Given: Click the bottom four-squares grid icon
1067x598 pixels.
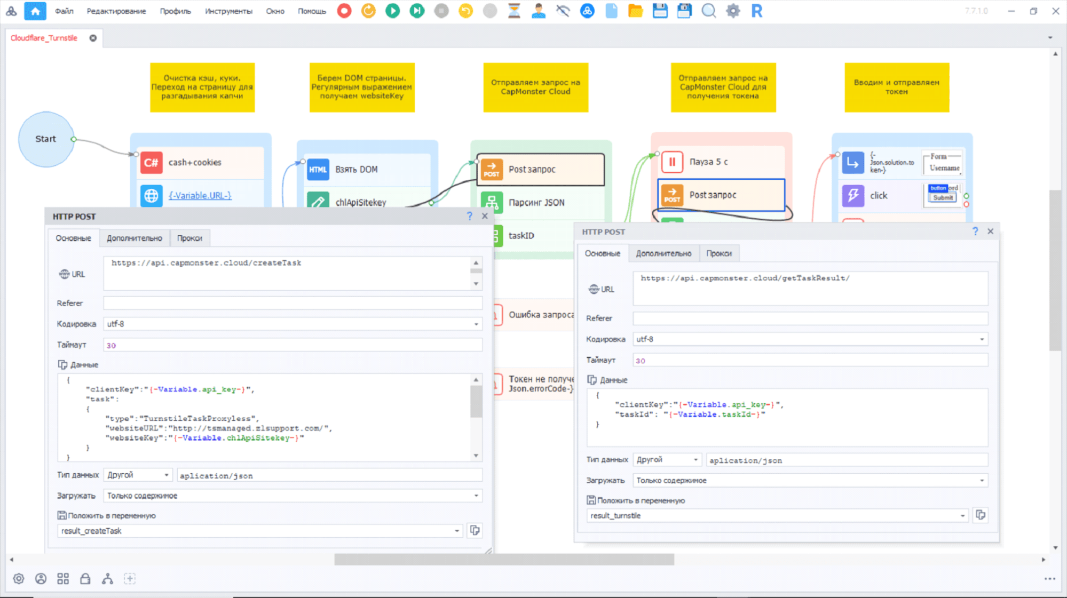Looking at the screenshot, I should pos(63,579).
